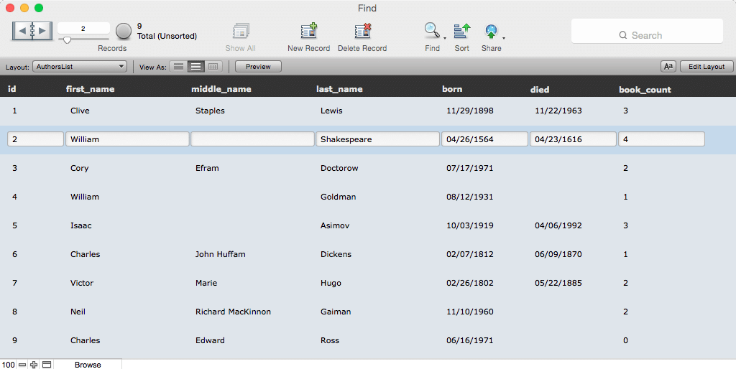Screen dimensions: 736x369
Task: Click the New Record icon
Action: pos(309,32)
